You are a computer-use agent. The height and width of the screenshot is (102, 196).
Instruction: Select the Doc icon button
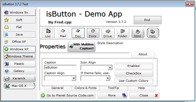[78, 33]
